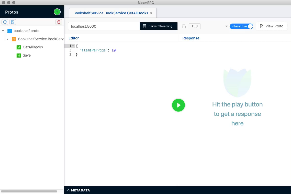Open the environment dropdown arrow near Interactive
Viewport: 291px width, 194px height.
[227, 26]
